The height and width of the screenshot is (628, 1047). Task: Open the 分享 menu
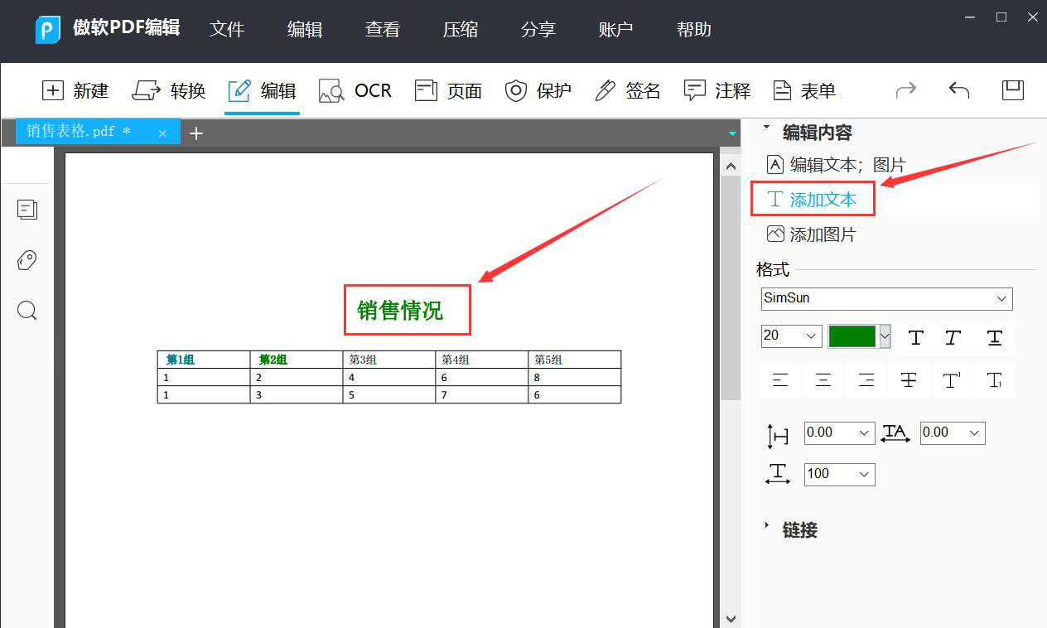[x=538, y=30]
